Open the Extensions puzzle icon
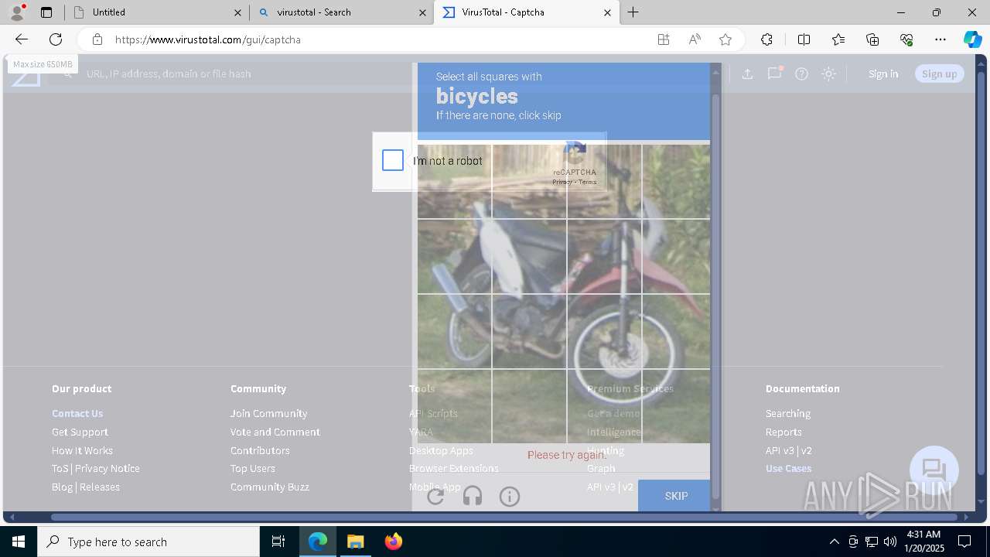 pyautogui.click(x=766, y=39)
